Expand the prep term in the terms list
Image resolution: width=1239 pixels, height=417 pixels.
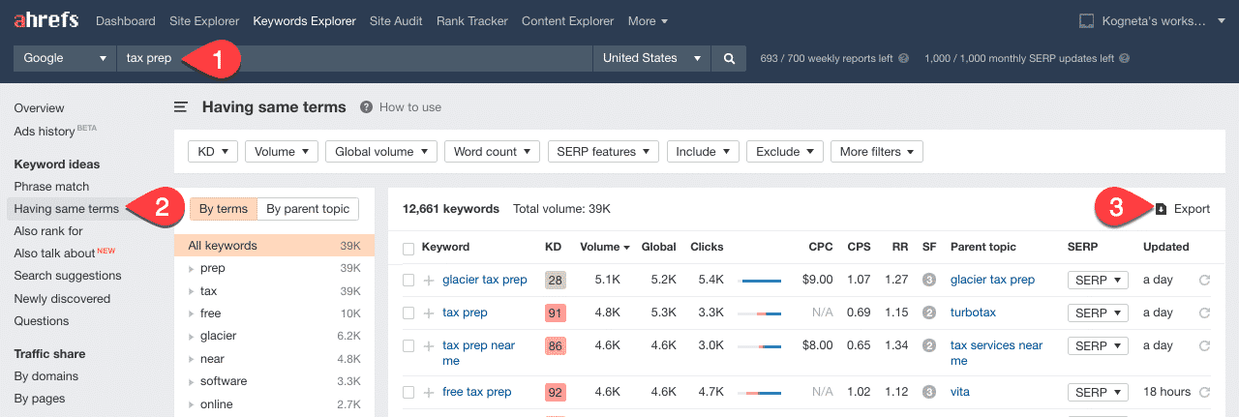tap(191, 268)
